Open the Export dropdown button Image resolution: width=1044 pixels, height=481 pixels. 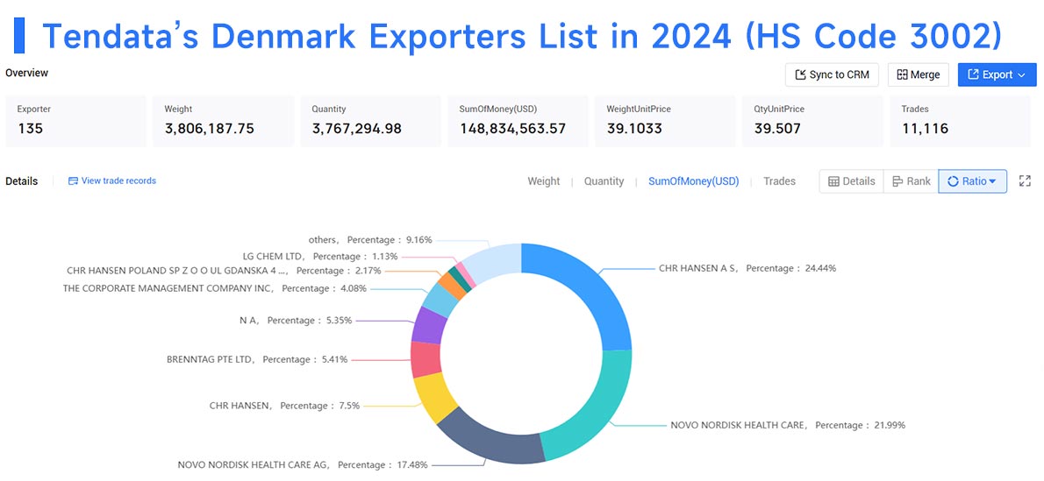[x=997, y=74]
